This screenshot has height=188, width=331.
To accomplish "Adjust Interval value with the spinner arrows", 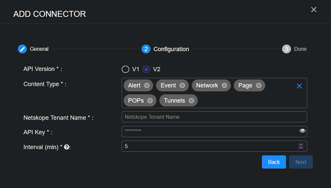I will click(301, 146).
